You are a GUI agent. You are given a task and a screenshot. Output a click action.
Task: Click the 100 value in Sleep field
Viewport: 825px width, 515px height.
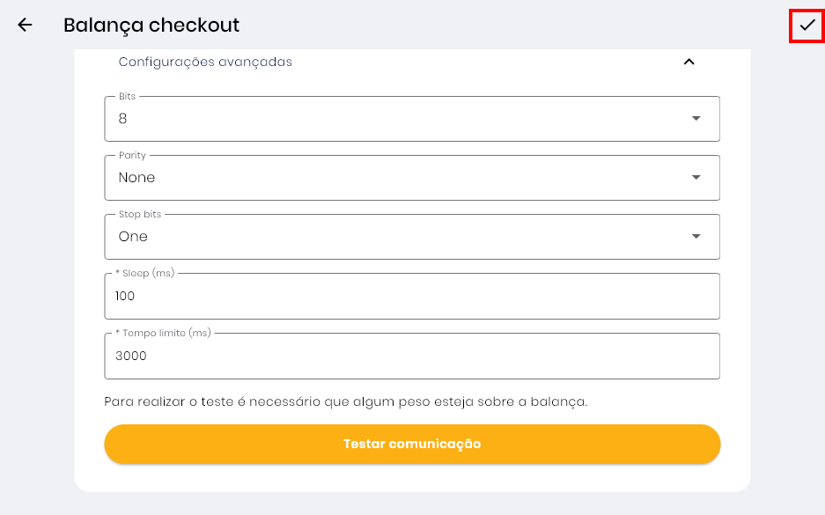click(x=125, y=297)
